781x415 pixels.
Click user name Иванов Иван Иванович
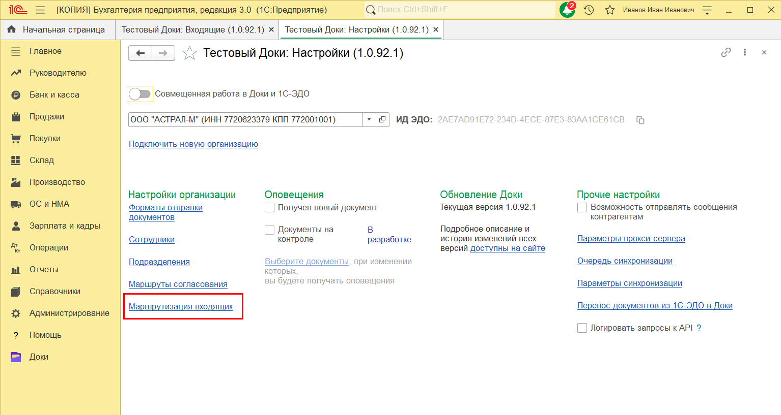(x=658, y=10)
